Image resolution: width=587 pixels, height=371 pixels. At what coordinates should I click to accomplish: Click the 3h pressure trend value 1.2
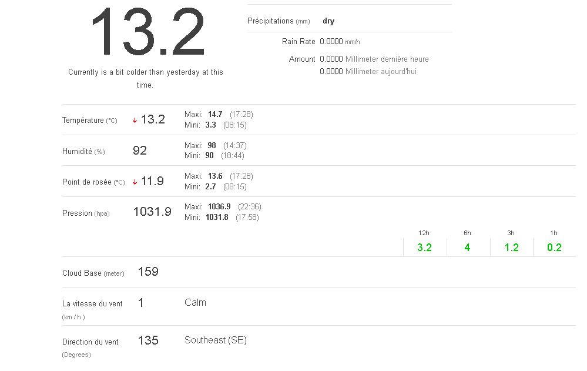point(512,248)
